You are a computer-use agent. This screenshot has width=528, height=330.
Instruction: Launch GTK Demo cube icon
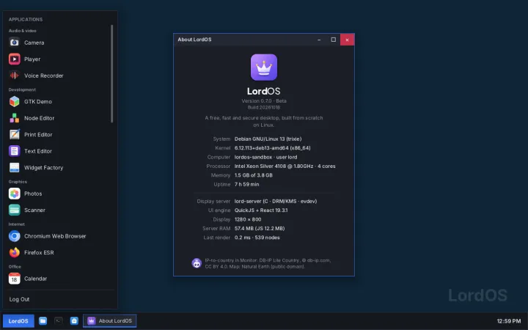click(x=14, y=102)
